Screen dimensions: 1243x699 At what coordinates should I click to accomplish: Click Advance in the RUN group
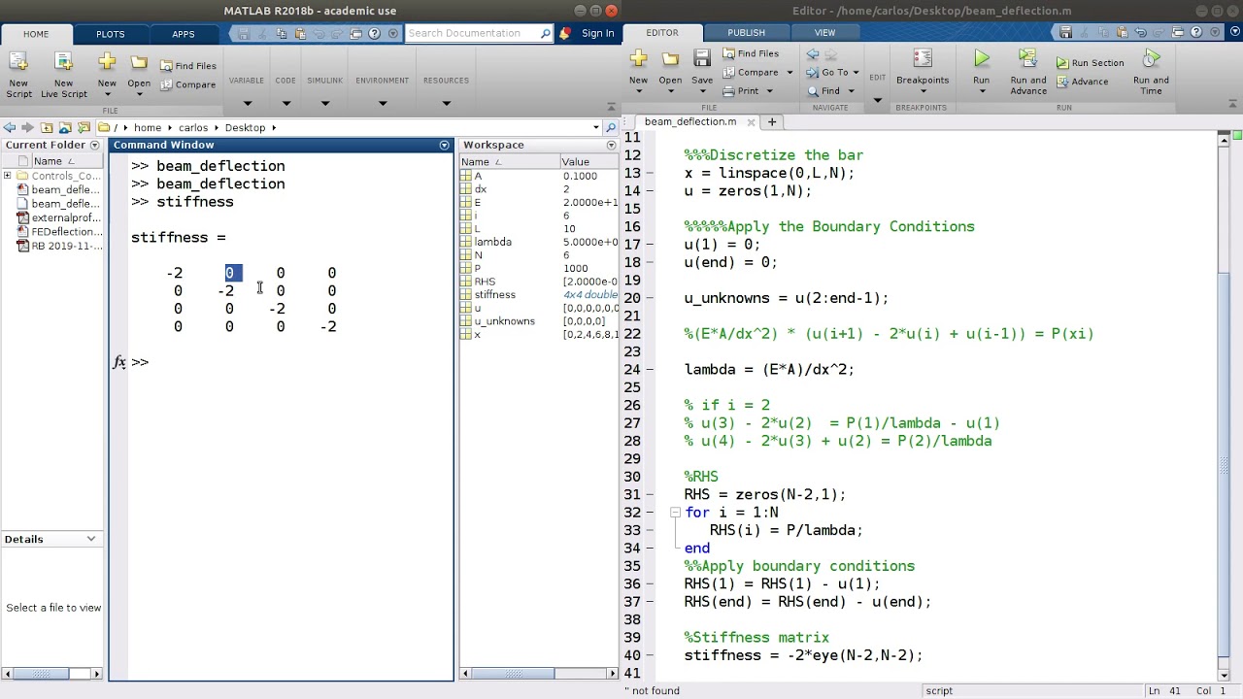tap(1082, 82)
